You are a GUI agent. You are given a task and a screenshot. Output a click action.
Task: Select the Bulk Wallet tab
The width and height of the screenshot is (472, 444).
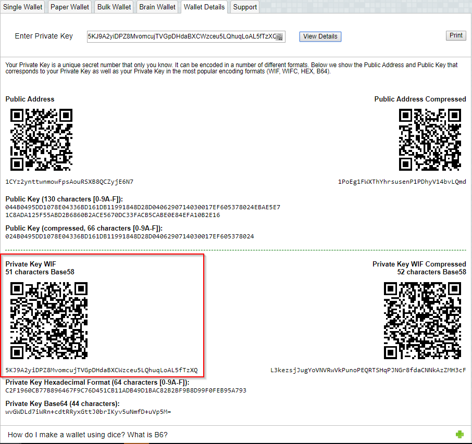coord(114,7)
